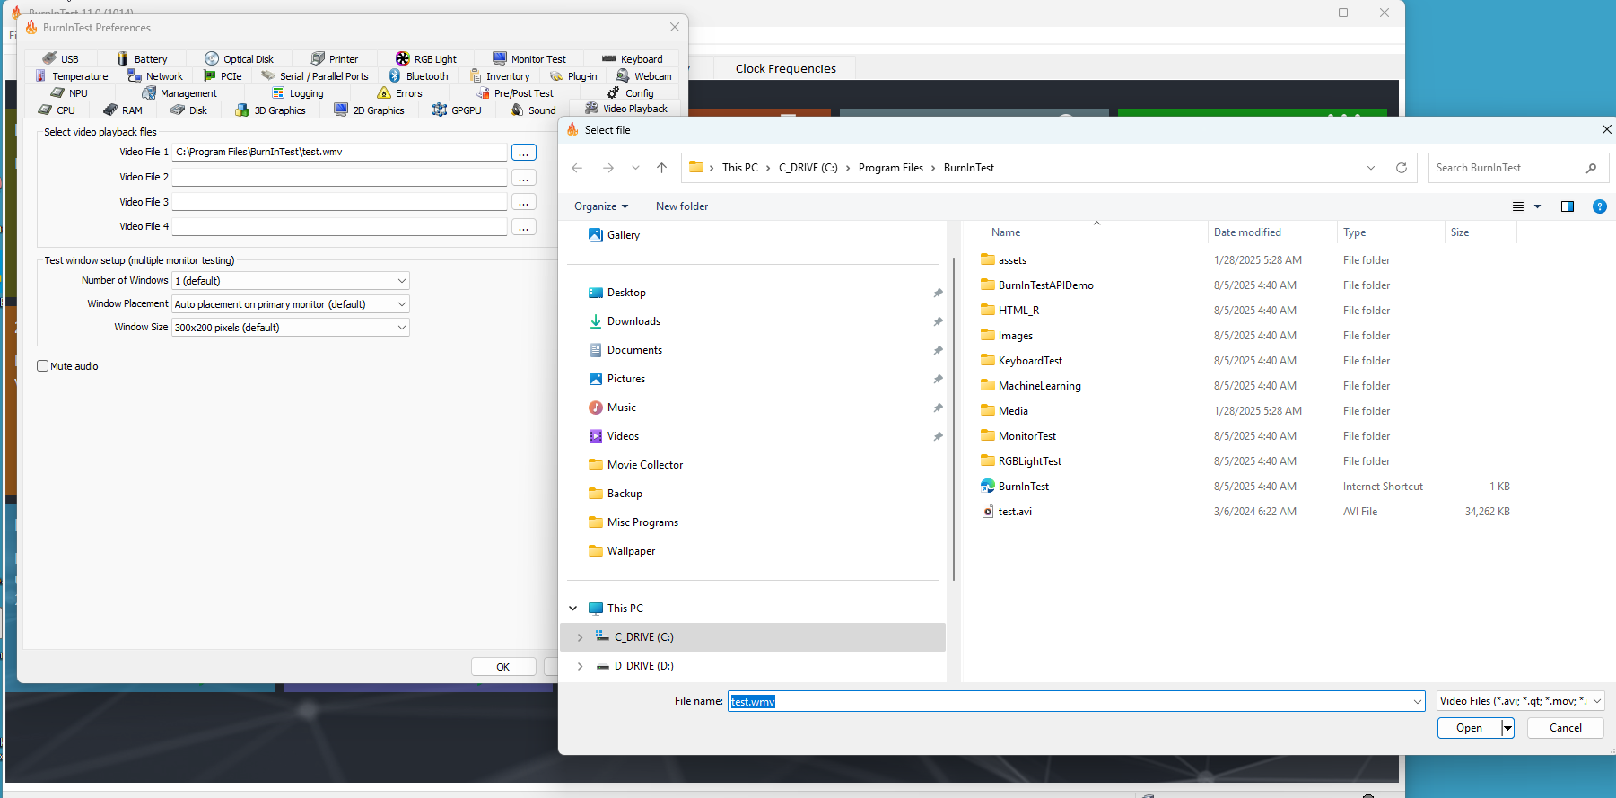The width and height of the screenshot is (1616, 798).
Task: Cancel the Select file dialog
Action: [x=1566, y=728]
